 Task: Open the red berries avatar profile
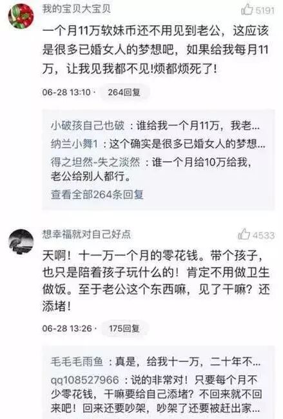[x=21, y=16]
